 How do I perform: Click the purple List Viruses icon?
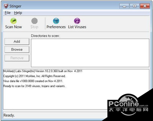[77, 21]
